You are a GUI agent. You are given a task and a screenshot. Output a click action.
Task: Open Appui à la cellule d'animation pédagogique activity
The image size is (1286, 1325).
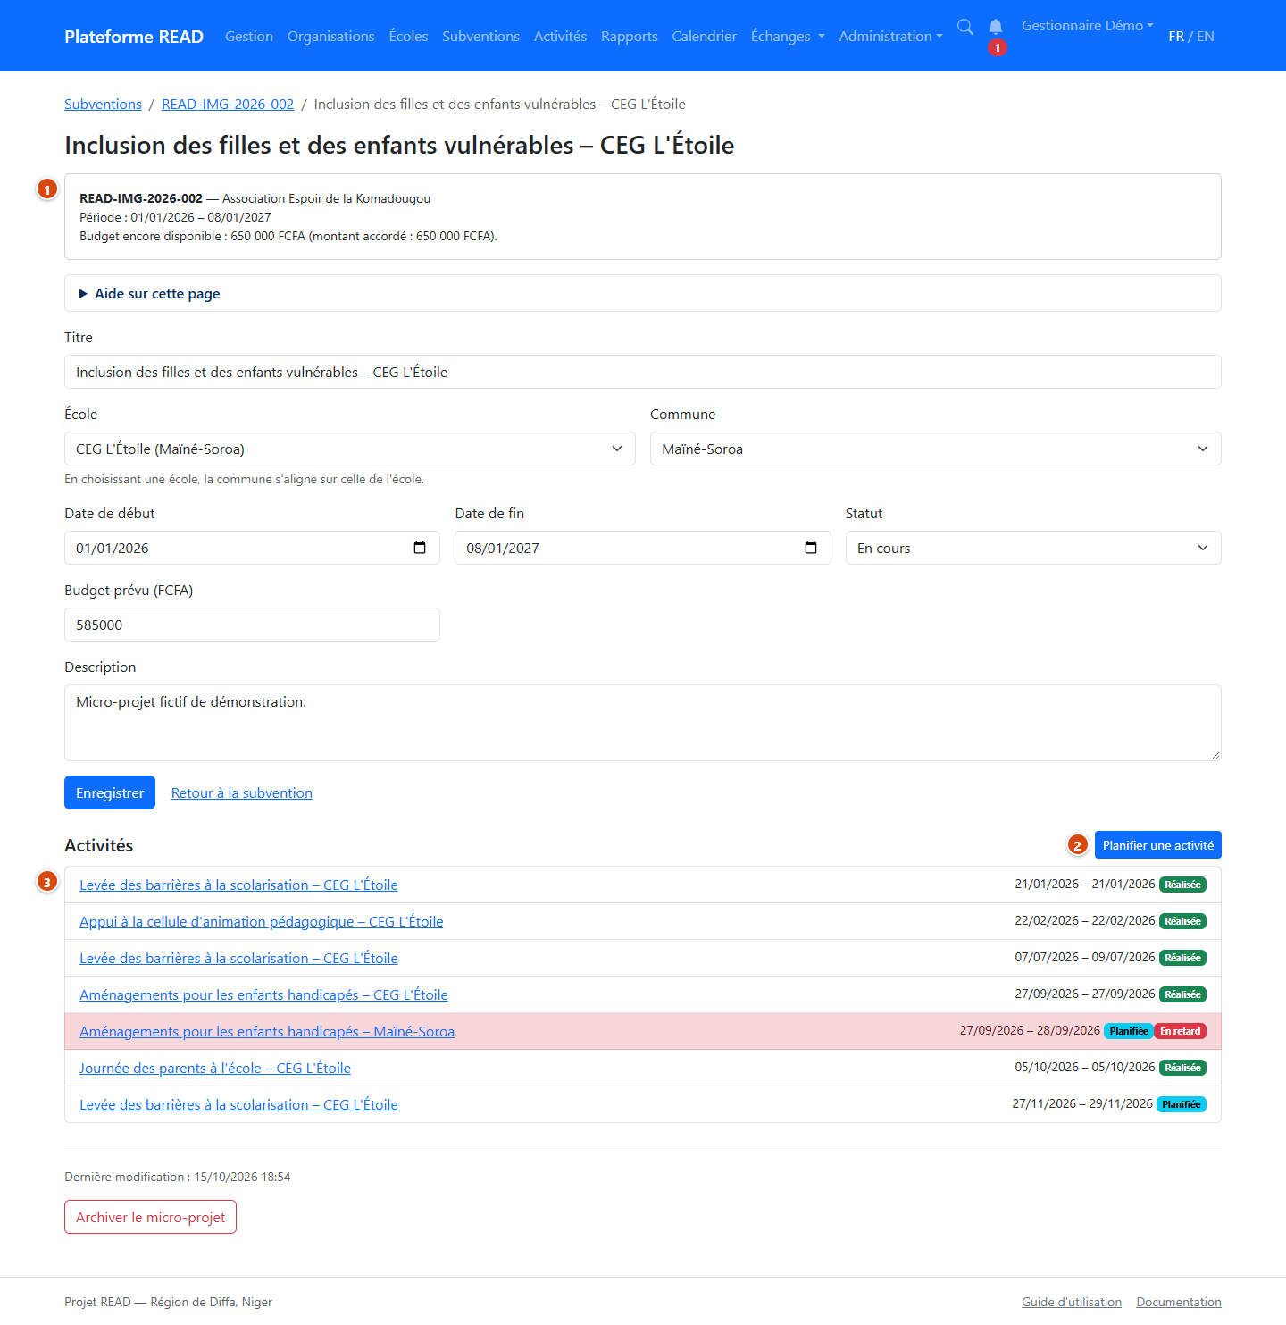point(262,922)
